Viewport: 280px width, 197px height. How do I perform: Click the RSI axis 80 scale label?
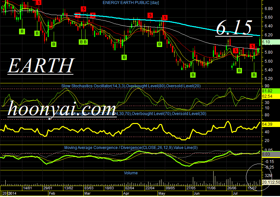click(x=267, y=115)
